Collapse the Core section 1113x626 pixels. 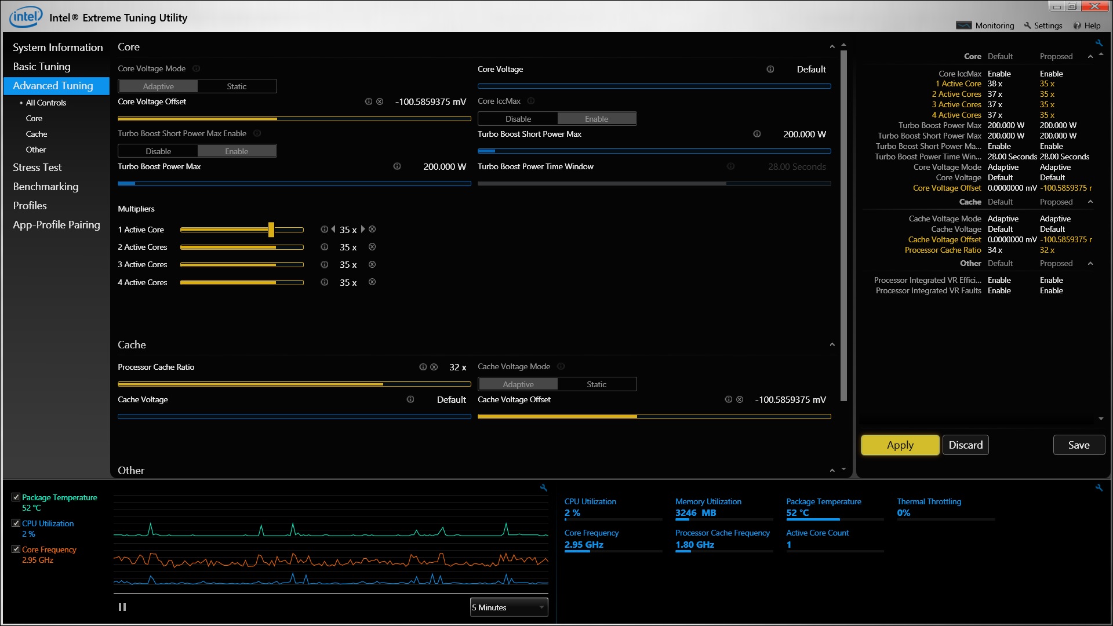click(832, 47)
